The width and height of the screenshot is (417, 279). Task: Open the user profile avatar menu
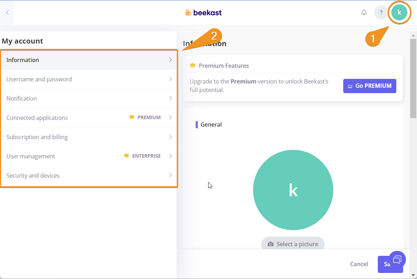click(x=399, y=12)
